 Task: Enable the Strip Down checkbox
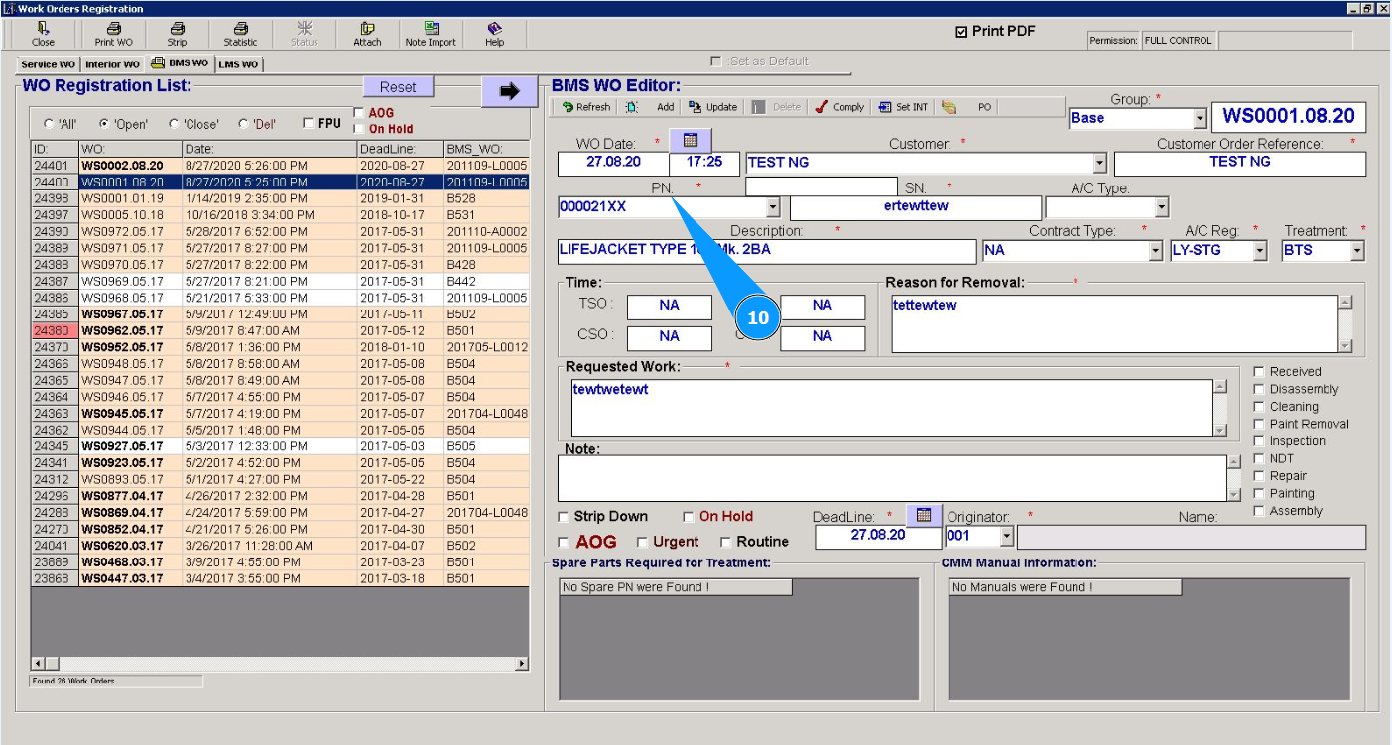coord(564,517)
